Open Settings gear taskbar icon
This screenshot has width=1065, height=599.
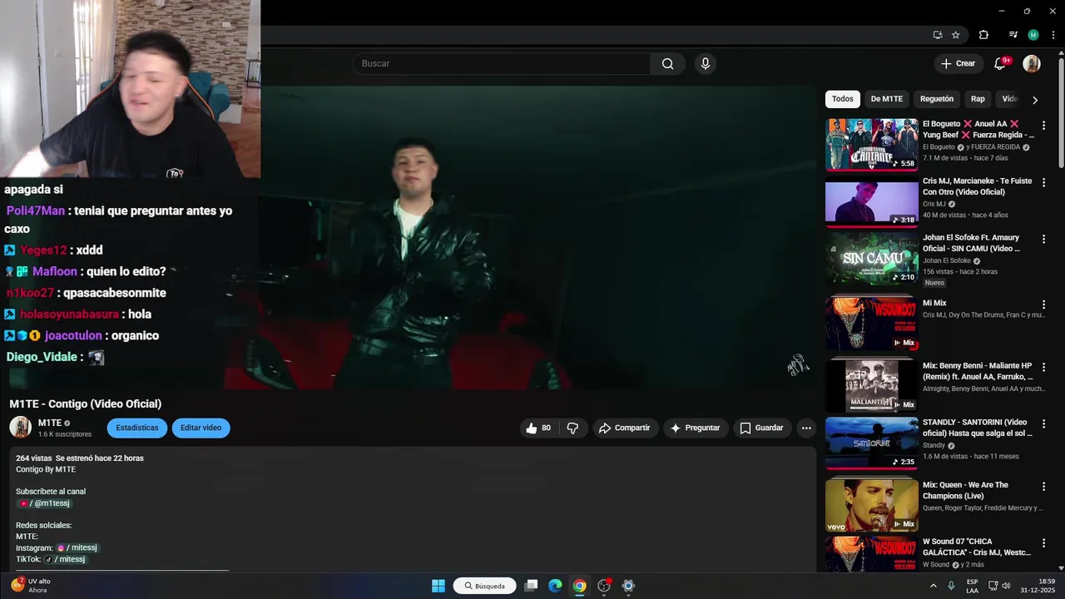[628, 586]
